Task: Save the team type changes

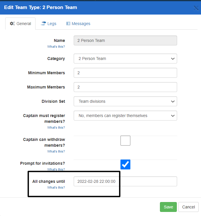Action: pos(168,207)
